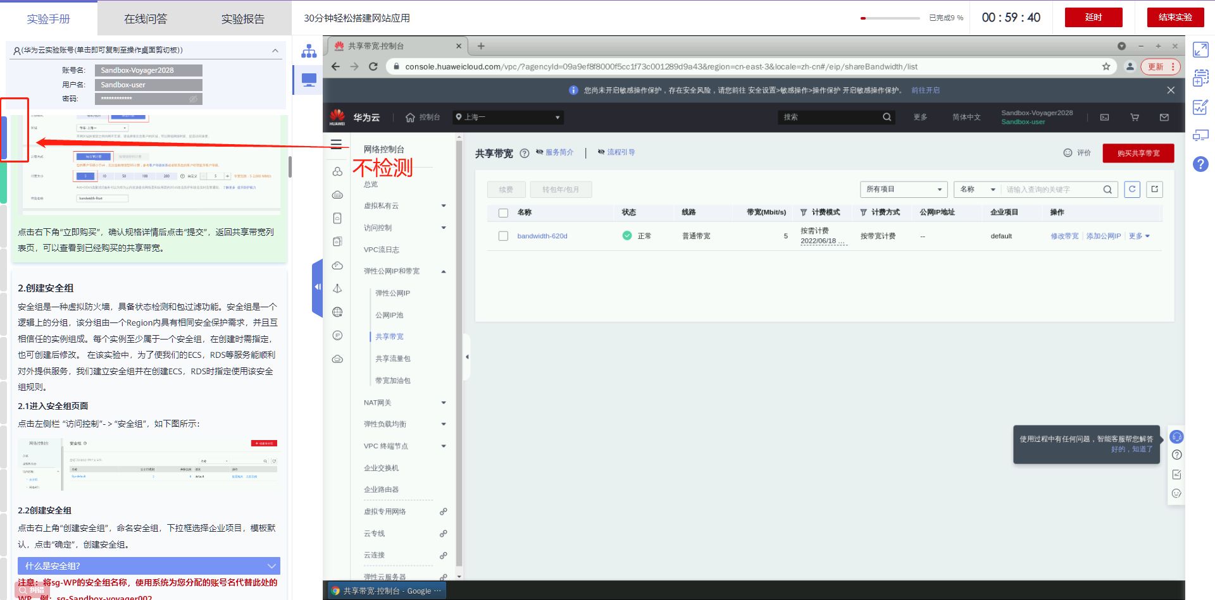Open 带宽加油包 in side menu
This screenshot has height=600, width=1215.
pos(392,381)
